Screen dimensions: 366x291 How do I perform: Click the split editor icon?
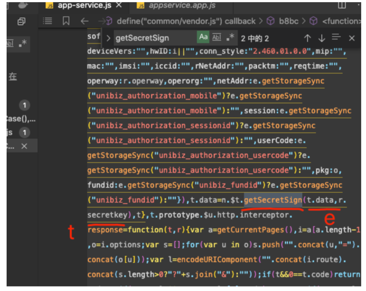(342, 5)
